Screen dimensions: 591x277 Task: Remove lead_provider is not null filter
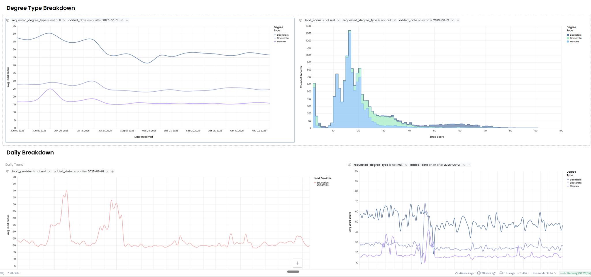pos(49,172)
